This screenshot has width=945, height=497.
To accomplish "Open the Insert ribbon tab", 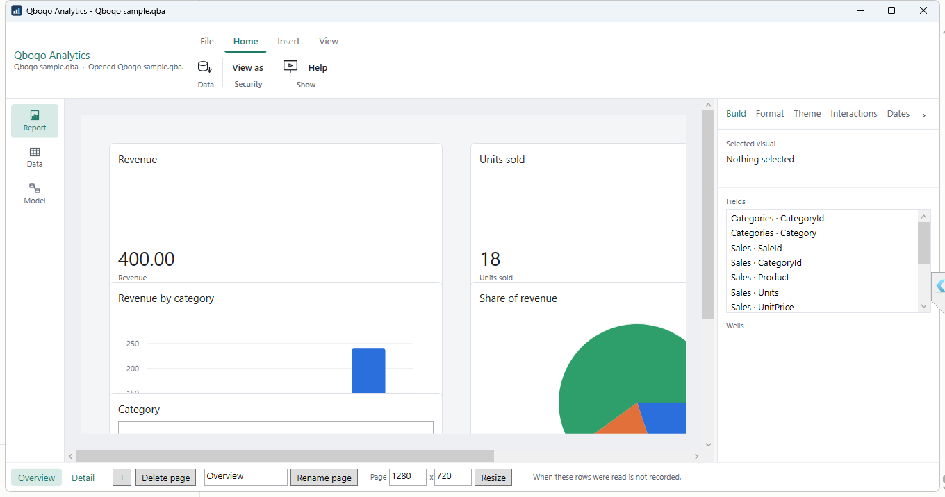I will [288, 42].
